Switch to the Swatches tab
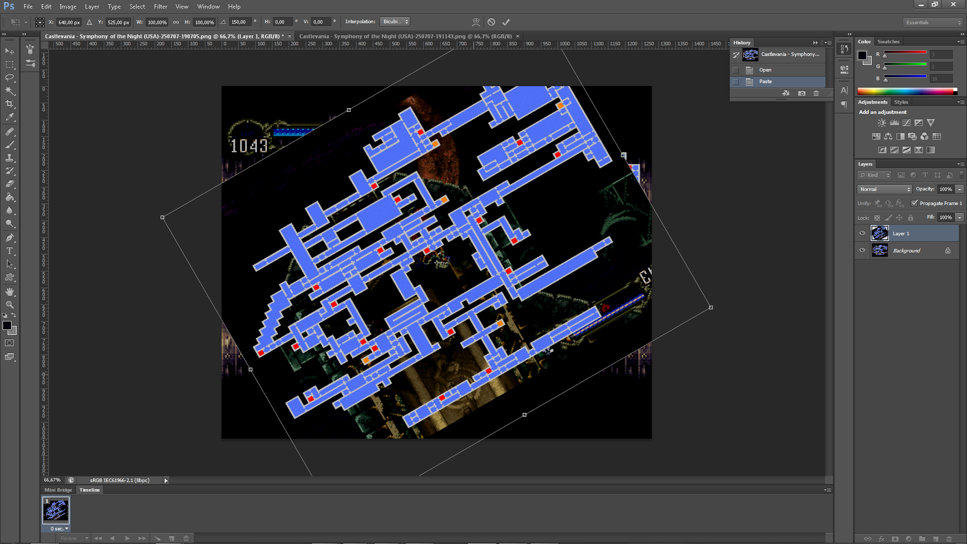The image size is (967, 544). tap(888, 42)
